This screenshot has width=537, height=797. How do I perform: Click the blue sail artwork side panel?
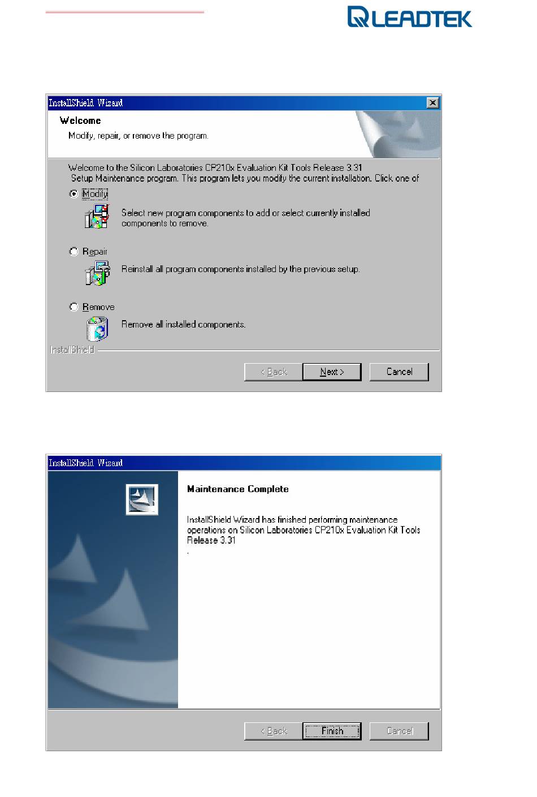[113, 589]
